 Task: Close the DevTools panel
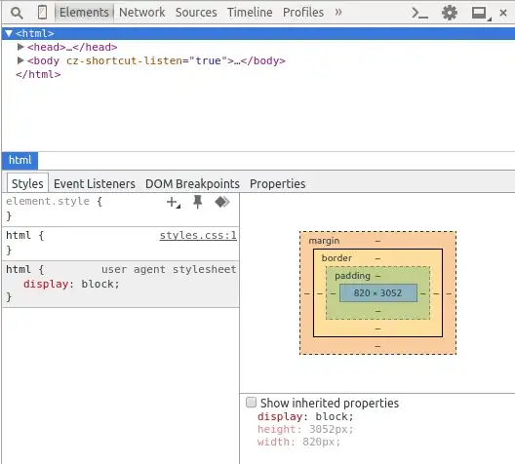pyautogui.click(x=503, y=13)
